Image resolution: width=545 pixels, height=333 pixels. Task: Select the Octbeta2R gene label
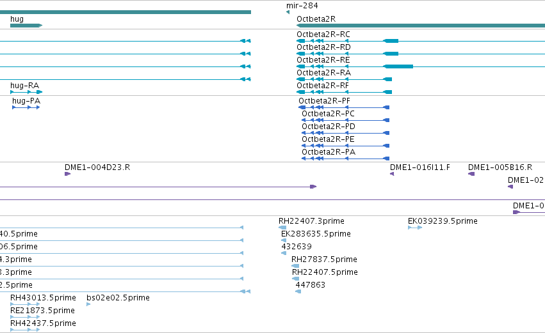coord(316,19)
